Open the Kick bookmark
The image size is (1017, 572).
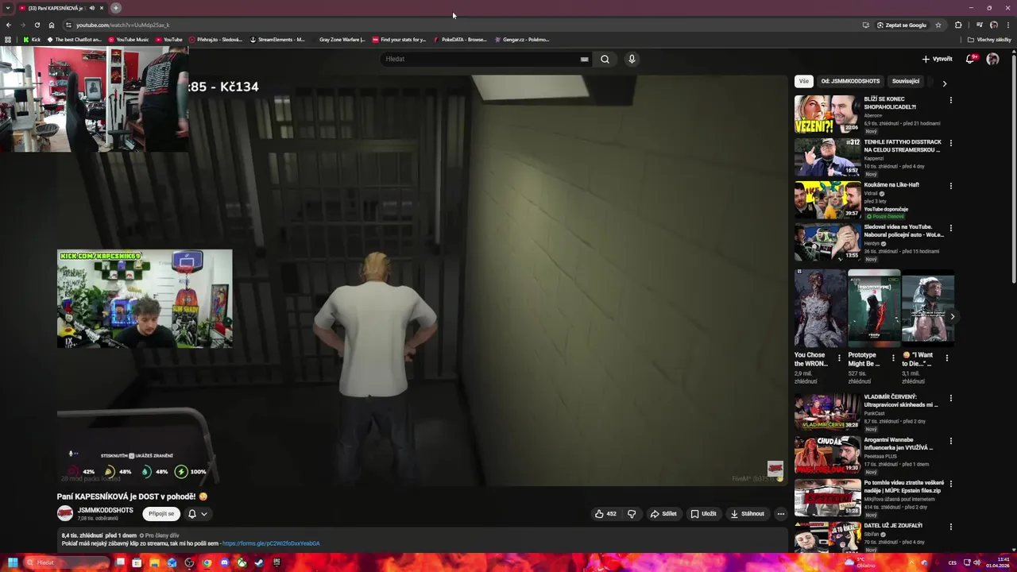pos(32,40)
